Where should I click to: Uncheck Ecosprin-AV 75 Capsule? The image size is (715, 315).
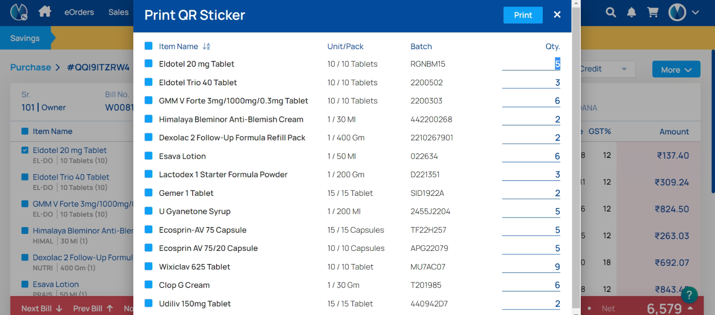(x=148, y=229)
